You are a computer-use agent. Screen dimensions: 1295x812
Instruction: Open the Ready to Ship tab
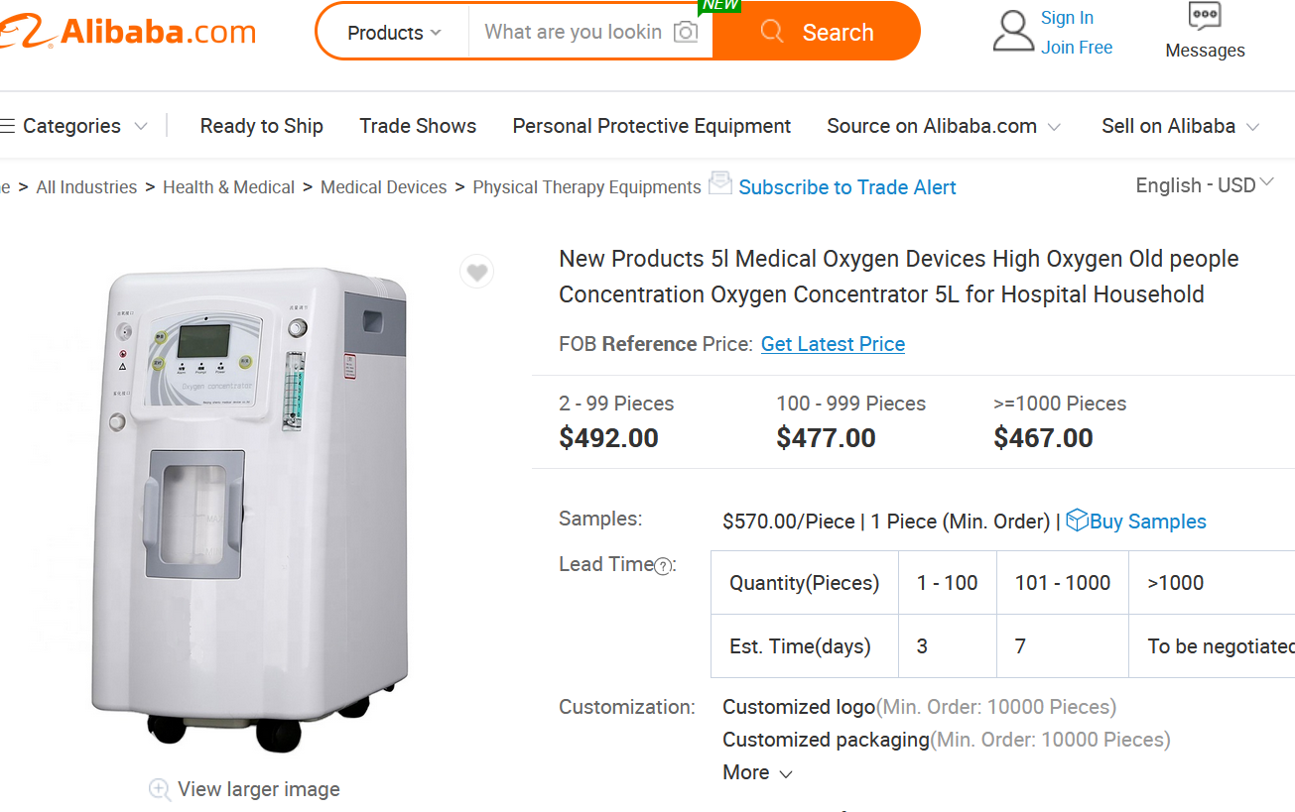pos(261,126)
